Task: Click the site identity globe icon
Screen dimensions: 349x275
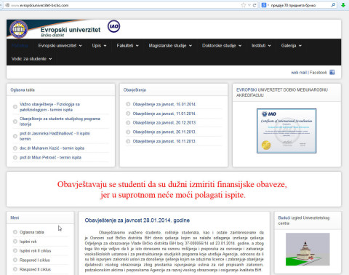Action: [x=7, y=5]
